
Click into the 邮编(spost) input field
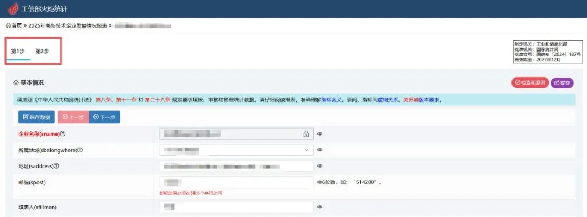click(236, 182)
